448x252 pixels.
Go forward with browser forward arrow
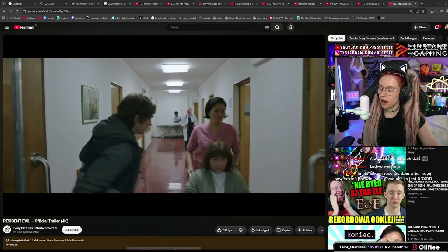pos(10,11)
